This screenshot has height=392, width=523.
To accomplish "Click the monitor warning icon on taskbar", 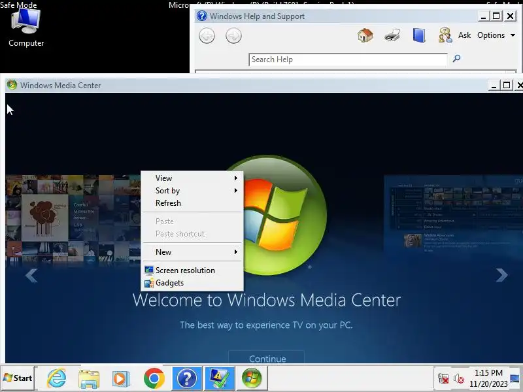I will [220, 378].
